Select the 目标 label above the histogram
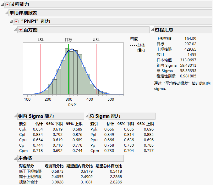This screenshot has width=213, height=185. point(68,40)
